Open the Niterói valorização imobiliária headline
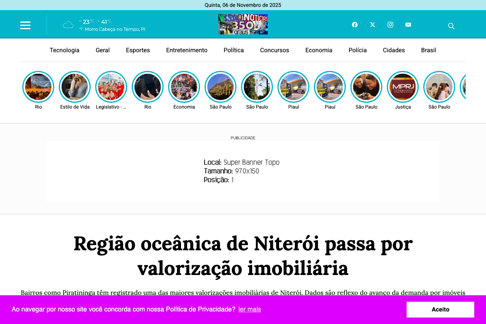 [243, 256]
